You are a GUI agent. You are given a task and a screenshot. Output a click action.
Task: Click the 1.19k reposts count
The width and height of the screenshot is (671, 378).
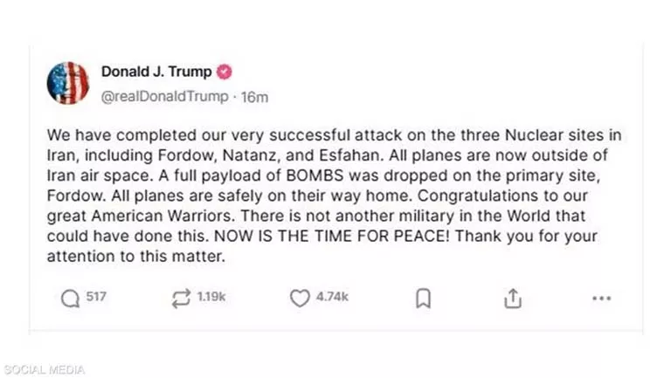pyautogui.click(x=211, y=298)
